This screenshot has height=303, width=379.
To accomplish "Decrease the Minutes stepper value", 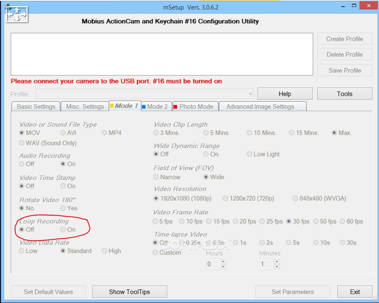I will 276,267.
